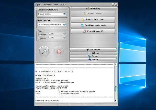Open the Select model dropdown

click(x=64, y=25)
